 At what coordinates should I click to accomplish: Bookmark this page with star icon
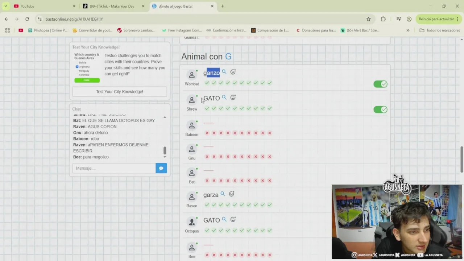[x=369, y=19]
